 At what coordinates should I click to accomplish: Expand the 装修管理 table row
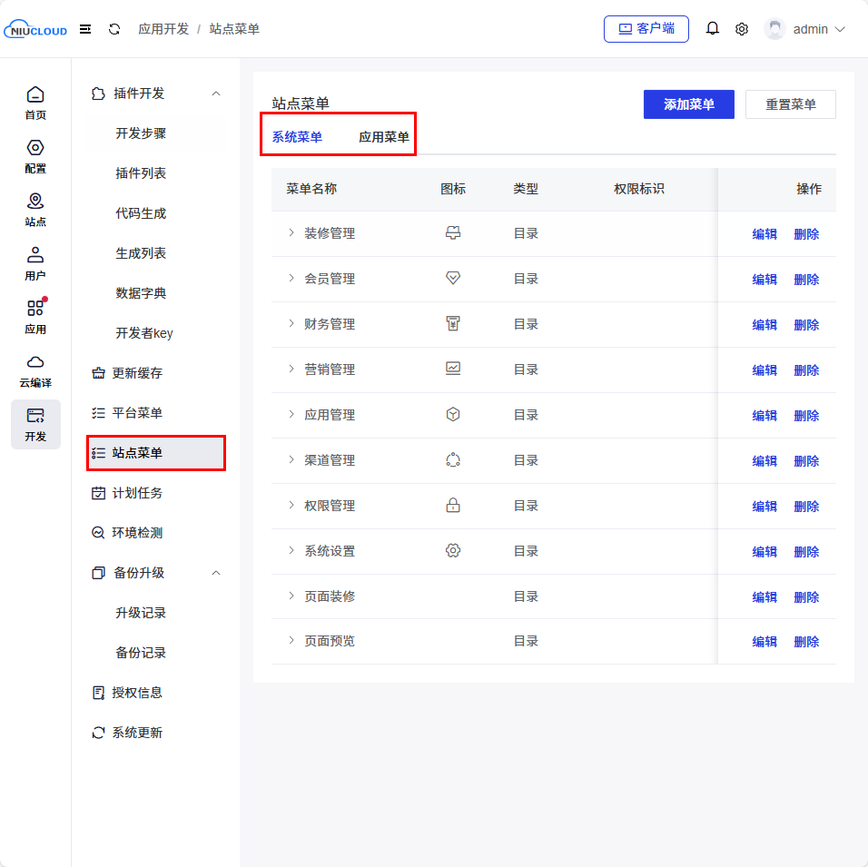291,233
